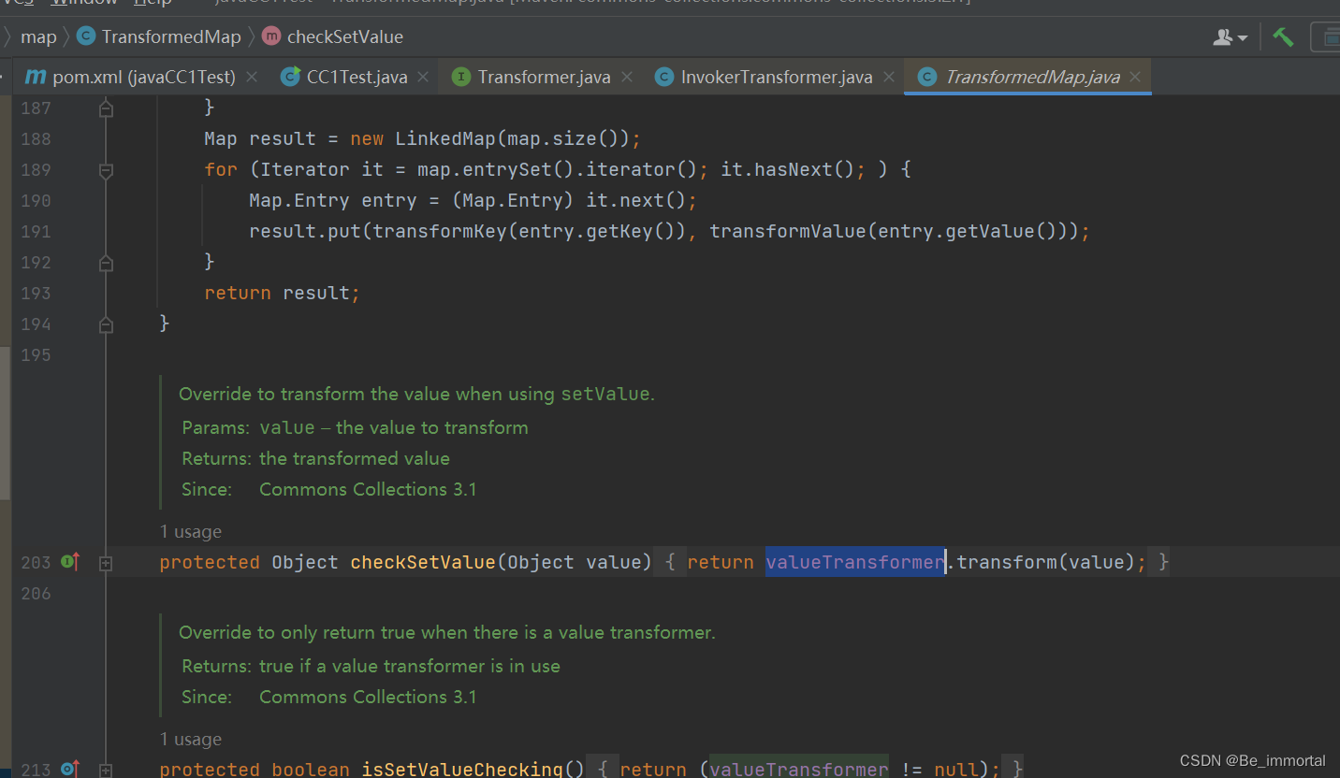Click 'it.hasNext()' in the for loop
The width and height of the screenshot is (1340, 778).
794,169
